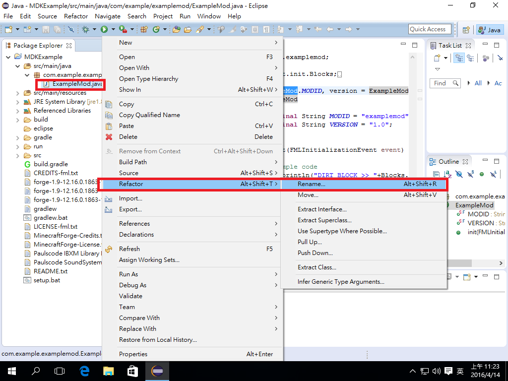508x381 pixels.
Task: Click the Run External Tools toolbox icon
Action: [123, 29]
